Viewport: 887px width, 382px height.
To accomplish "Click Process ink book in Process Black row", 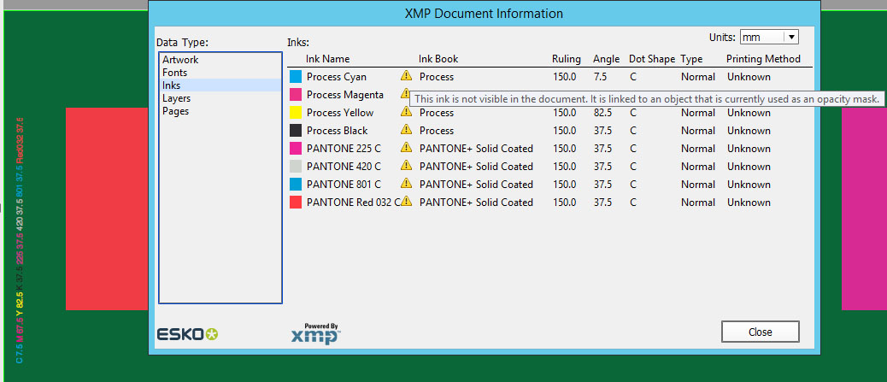I will (x=437, y=131).
